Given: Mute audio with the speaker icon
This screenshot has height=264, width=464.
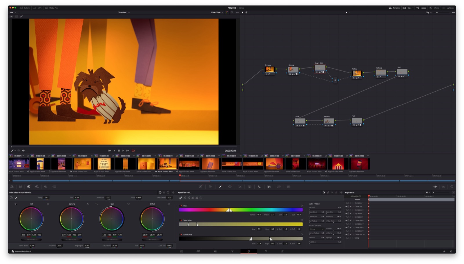Looking at the screenshot, I should (23, 151).
